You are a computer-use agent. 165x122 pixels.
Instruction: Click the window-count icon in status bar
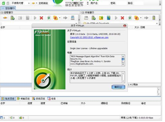coord(2,118)
